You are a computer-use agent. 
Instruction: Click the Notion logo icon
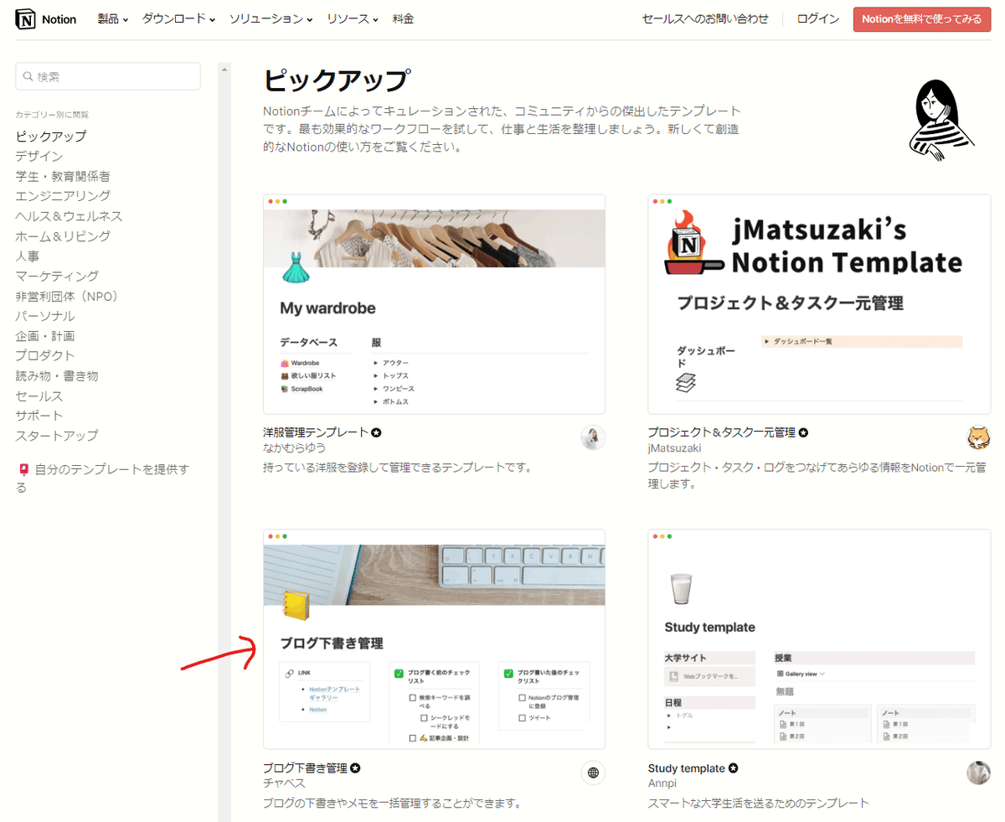[24, 18]
